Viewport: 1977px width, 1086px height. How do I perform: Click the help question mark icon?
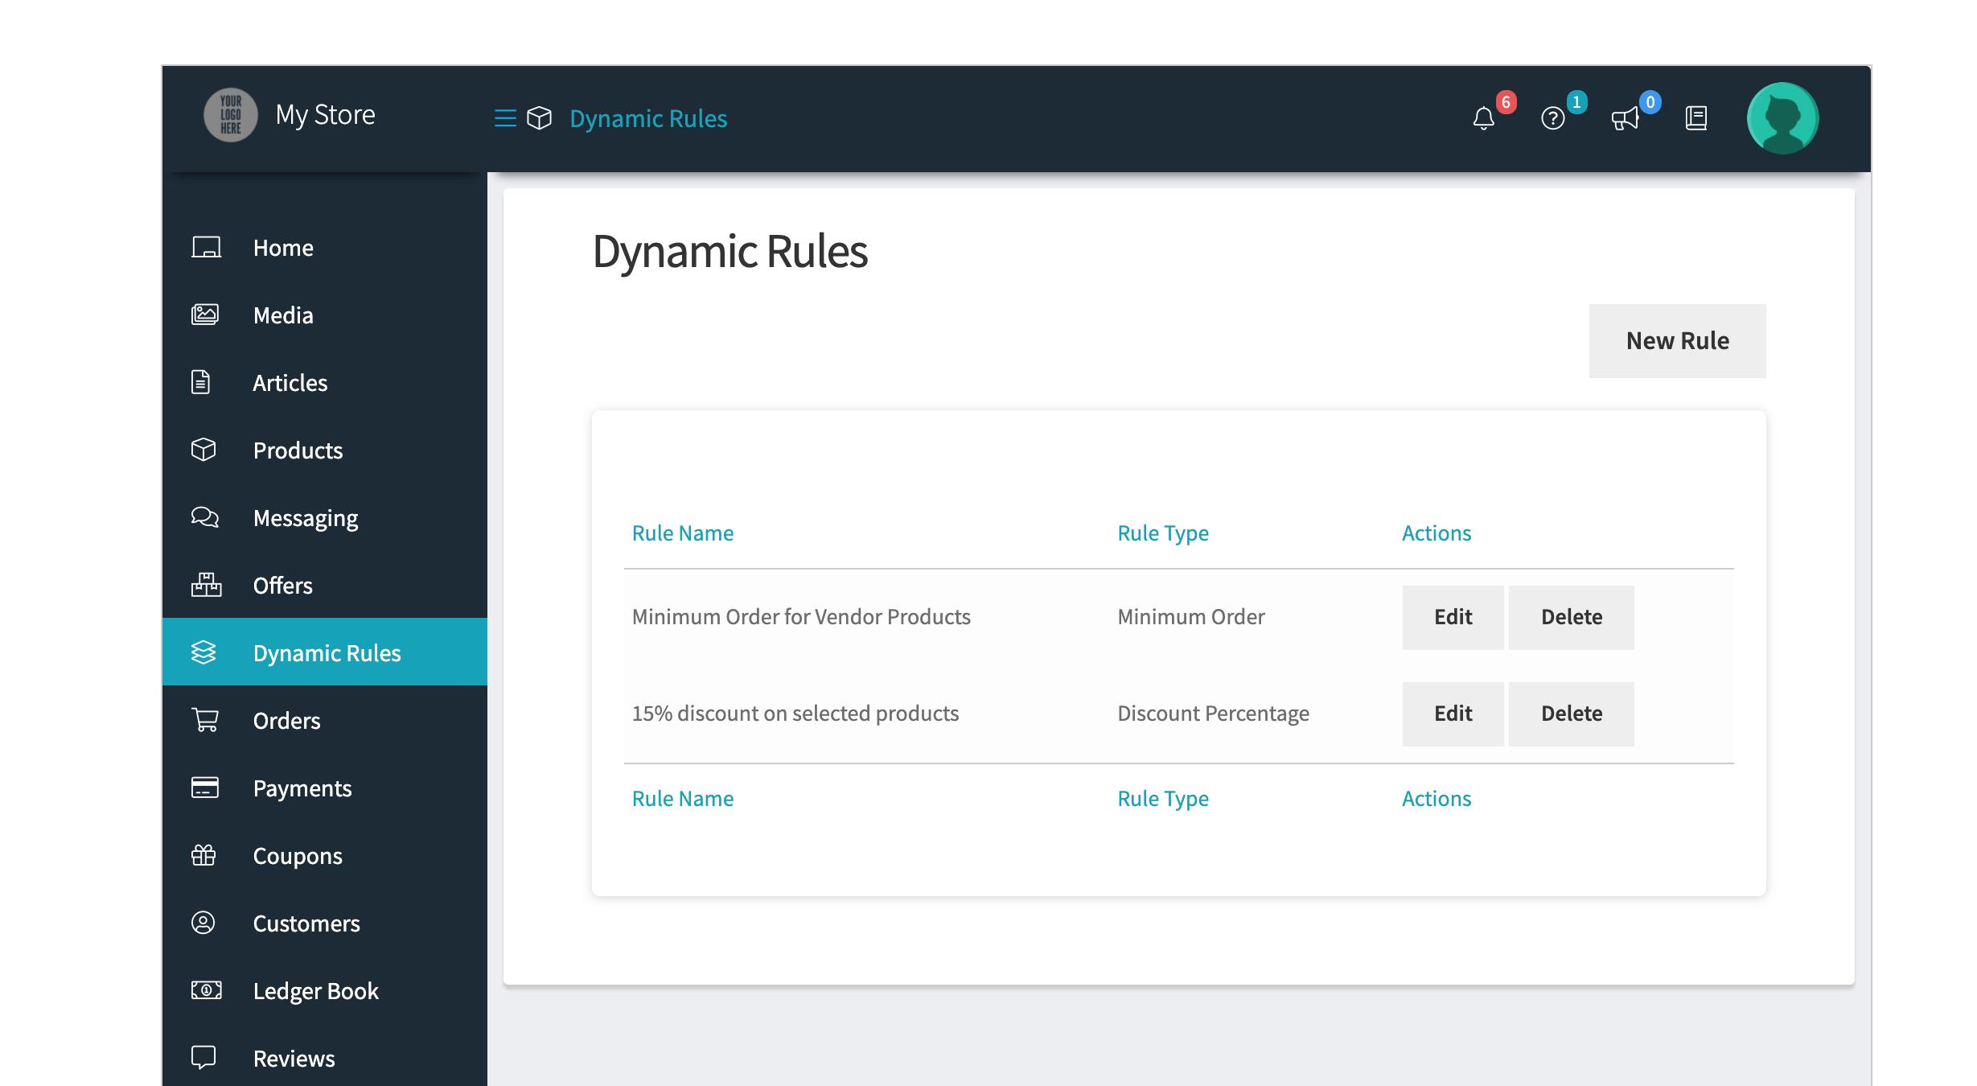[x=1552, y=119]
